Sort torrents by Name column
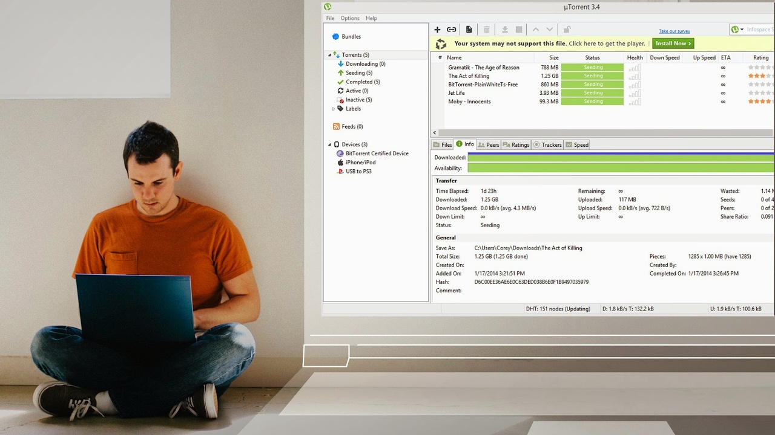The height and width of the screenshot is (435, 775). [489, 58]
